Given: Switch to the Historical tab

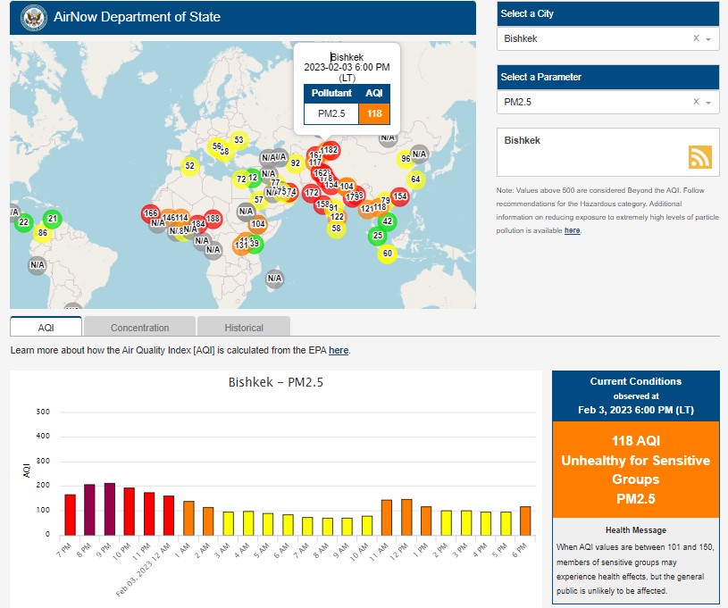Looking at the screenshot, I should pos(243,327).
